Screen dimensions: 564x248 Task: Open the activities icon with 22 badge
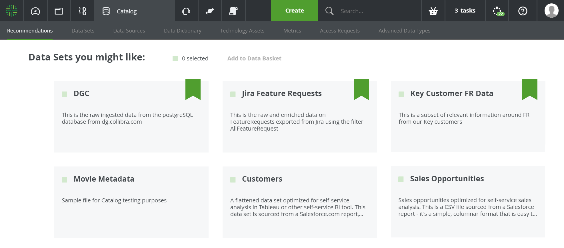pos(497,11)
